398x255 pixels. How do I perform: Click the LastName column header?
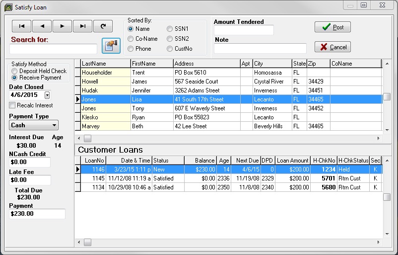(106, 64)
